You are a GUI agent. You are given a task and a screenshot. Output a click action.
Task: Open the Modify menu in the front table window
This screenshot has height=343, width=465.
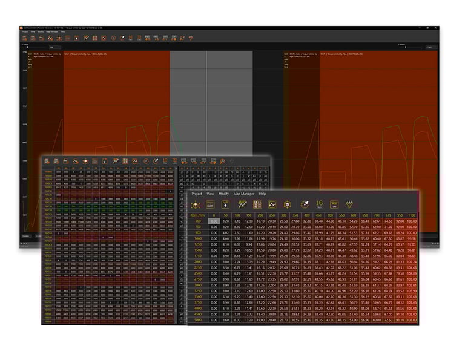click(x=223, y=194)
